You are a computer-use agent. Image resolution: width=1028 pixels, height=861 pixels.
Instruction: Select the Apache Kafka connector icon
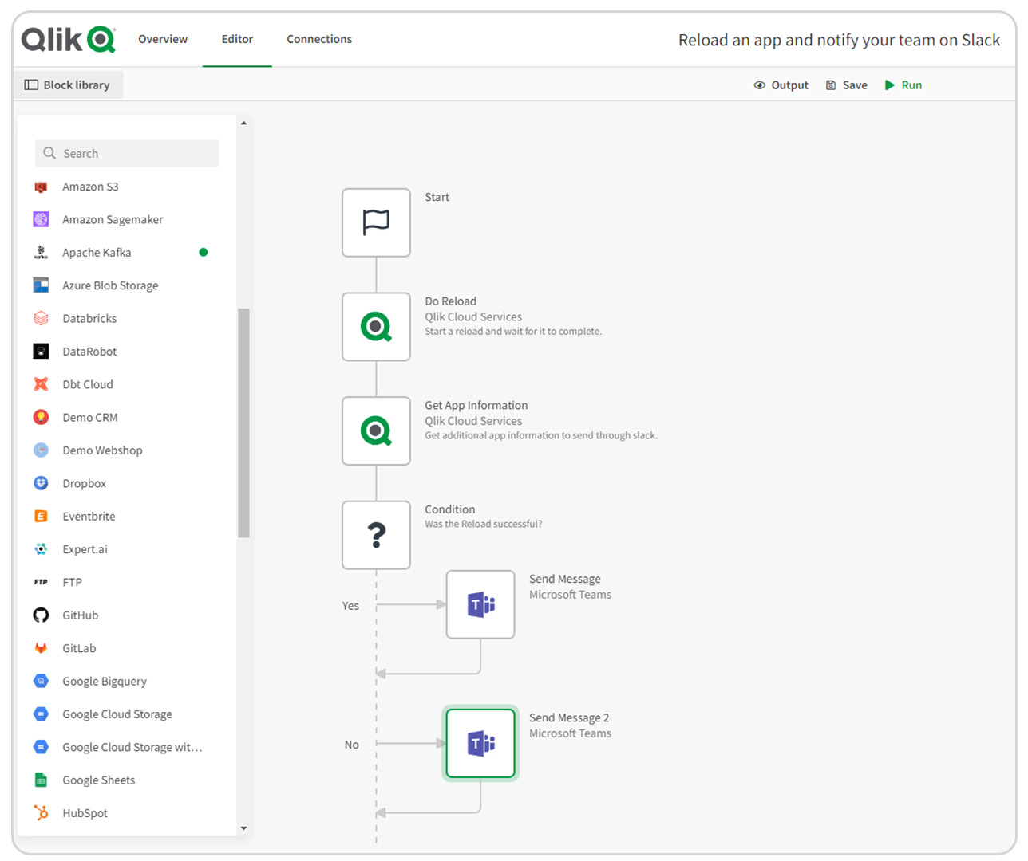pyautogui.click(x=41, y=253)
